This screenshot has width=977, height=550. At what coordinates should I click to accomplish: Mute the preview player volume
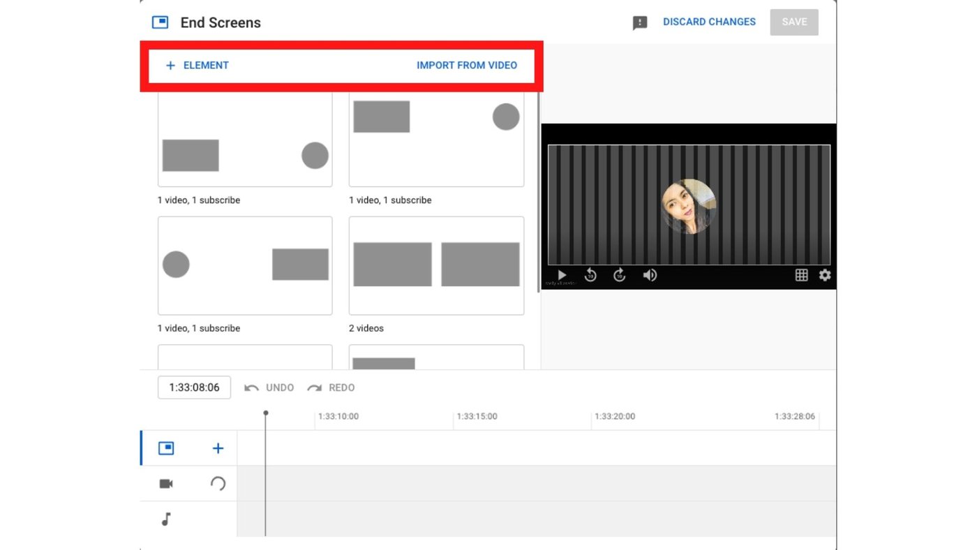pos(649,275)
